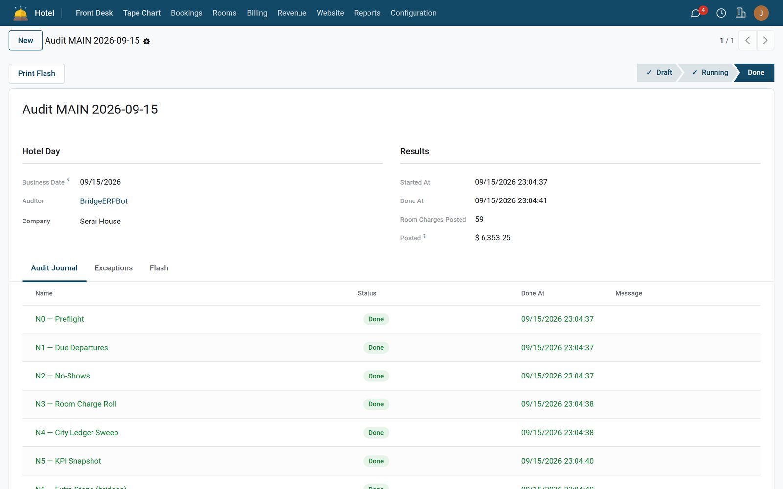
Task: Open the gear actions menu beside the record title
Action: tap(147, 42)
